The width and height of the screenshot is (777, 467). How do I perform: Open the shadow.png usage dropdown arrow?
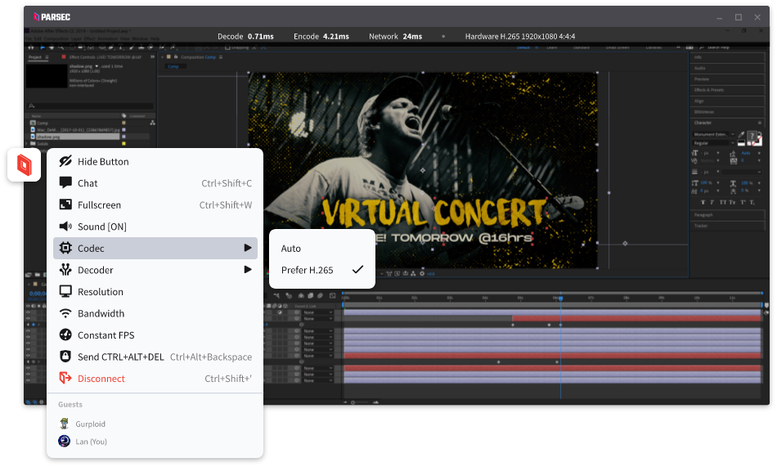pyautogui.click(x=97, y=66)
